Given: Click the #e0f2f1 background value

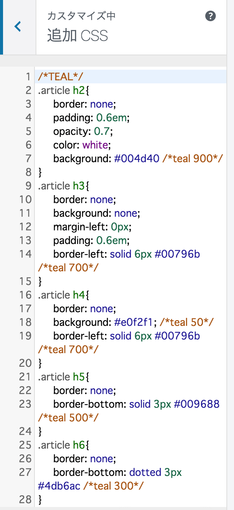Looking at the screenshot, I should [135, 322].
